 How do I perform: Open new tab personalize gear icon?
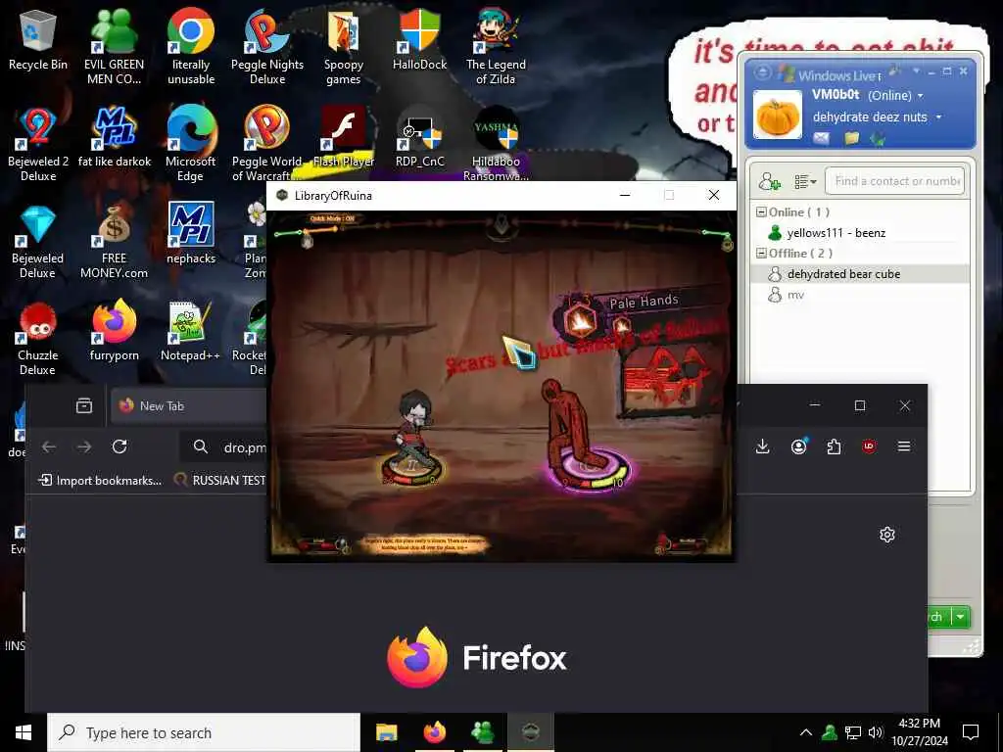[887, 535]
